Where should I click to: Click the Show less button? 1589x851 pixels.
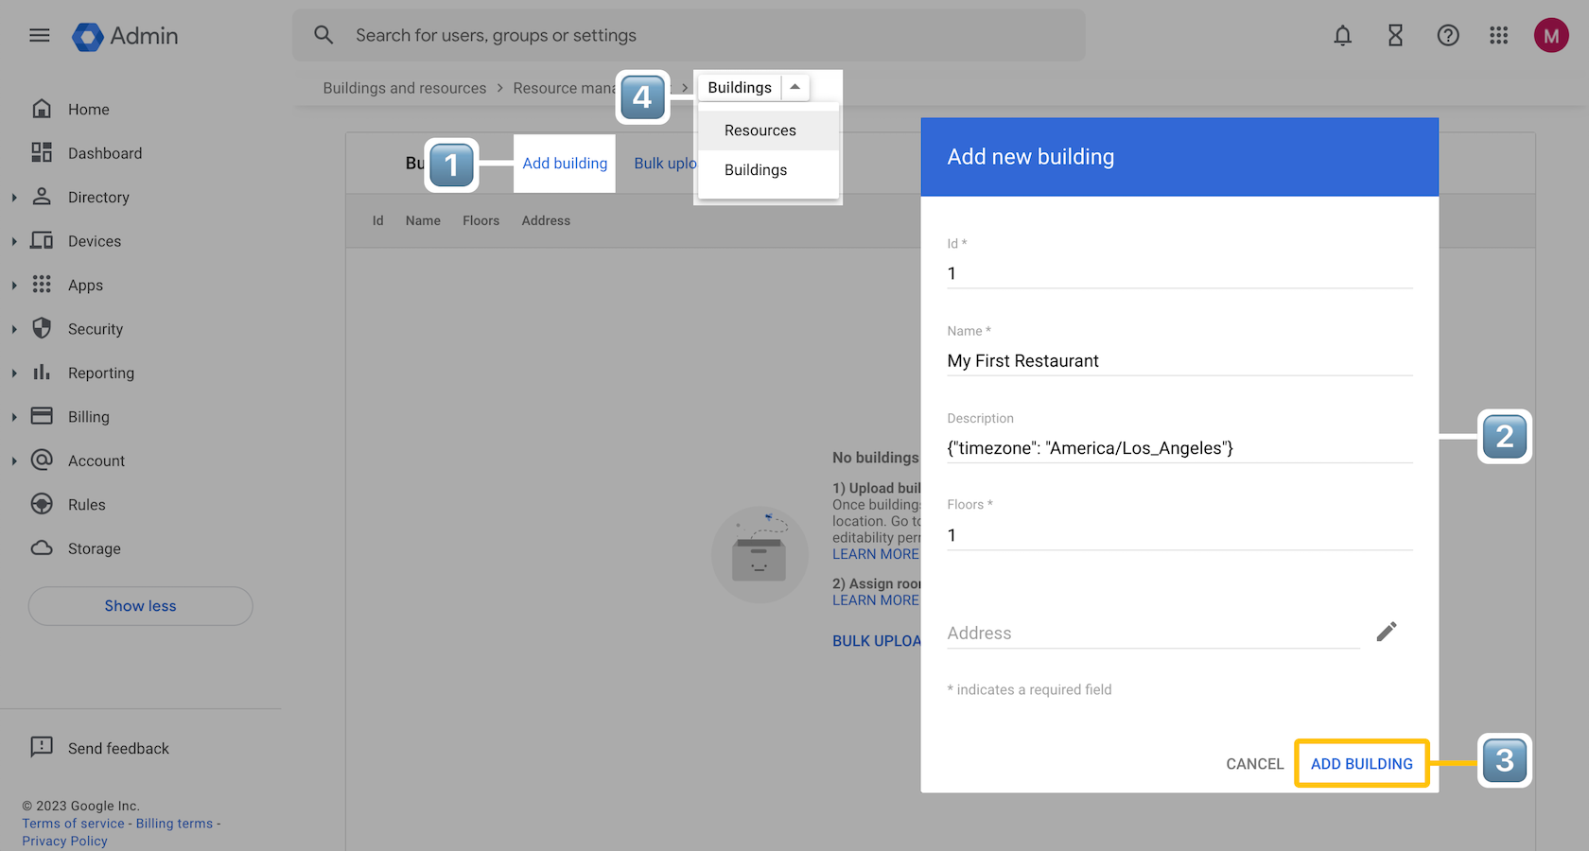(x=140, y=606)
